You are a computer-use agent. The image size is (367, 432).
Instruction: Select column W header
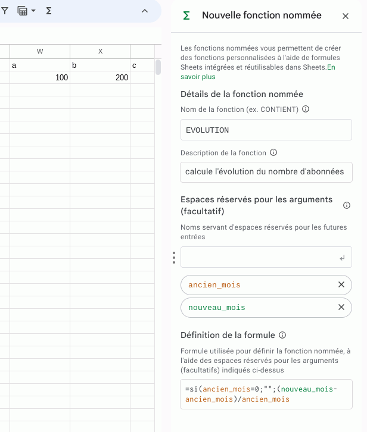[x=40, y=52]
